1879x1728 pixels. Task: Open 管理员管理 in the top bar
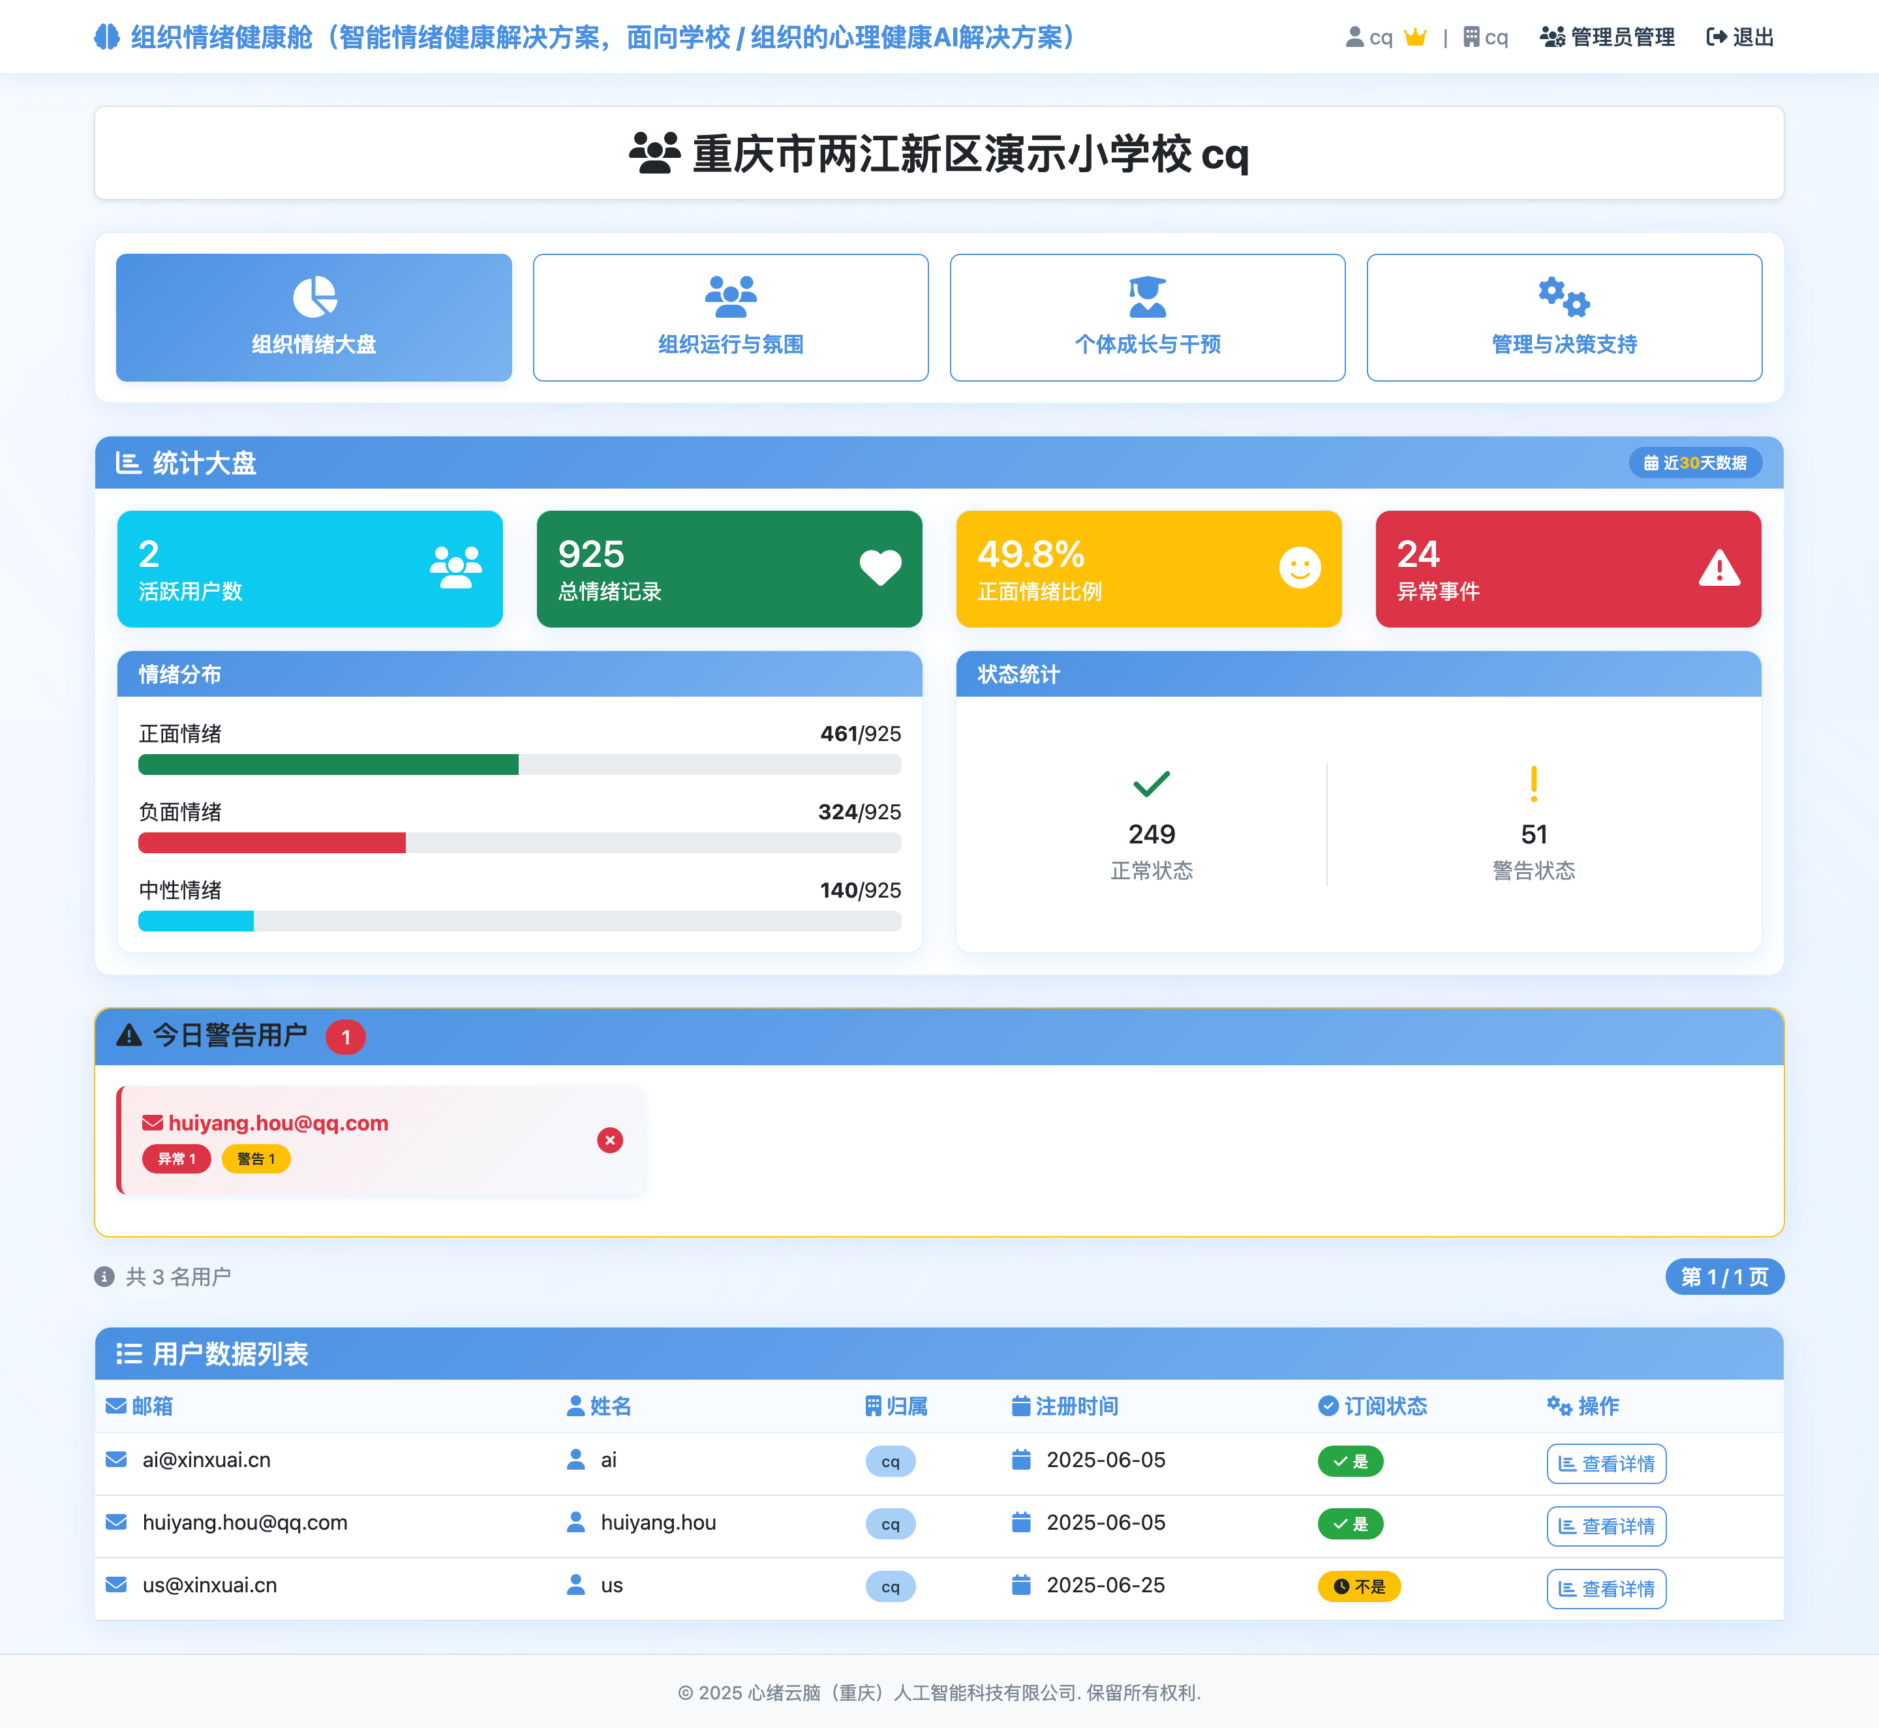coord(1607,37)
